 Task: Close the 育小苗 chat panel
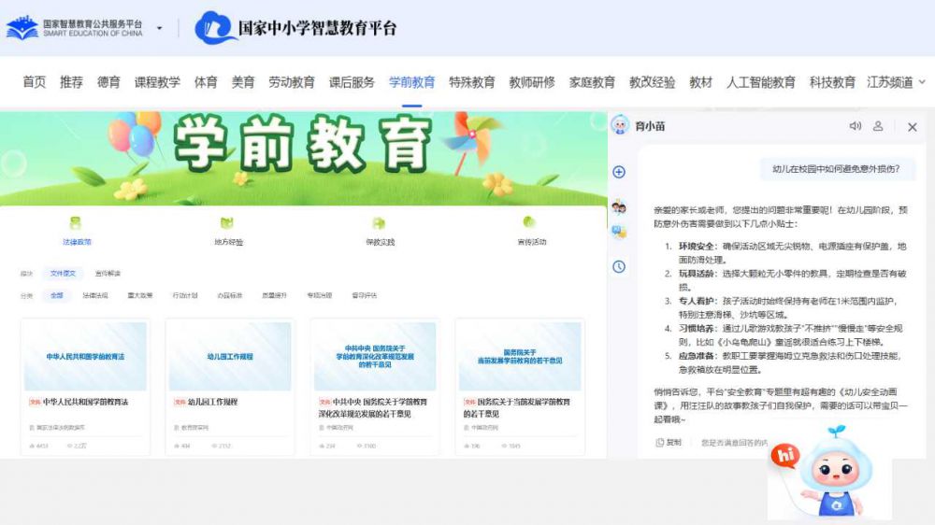[913, 127]
